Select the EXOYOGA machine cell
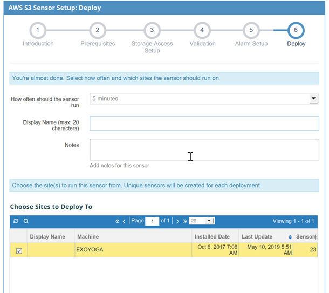This screenshot has width=329, height=293. tap(133, 250)
